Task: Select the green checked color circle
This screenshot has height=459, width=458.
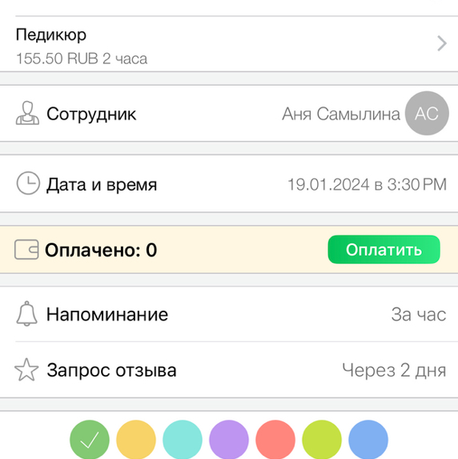Action: tap(90, 440)
